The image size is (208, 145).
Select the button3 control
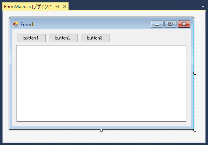95,38
